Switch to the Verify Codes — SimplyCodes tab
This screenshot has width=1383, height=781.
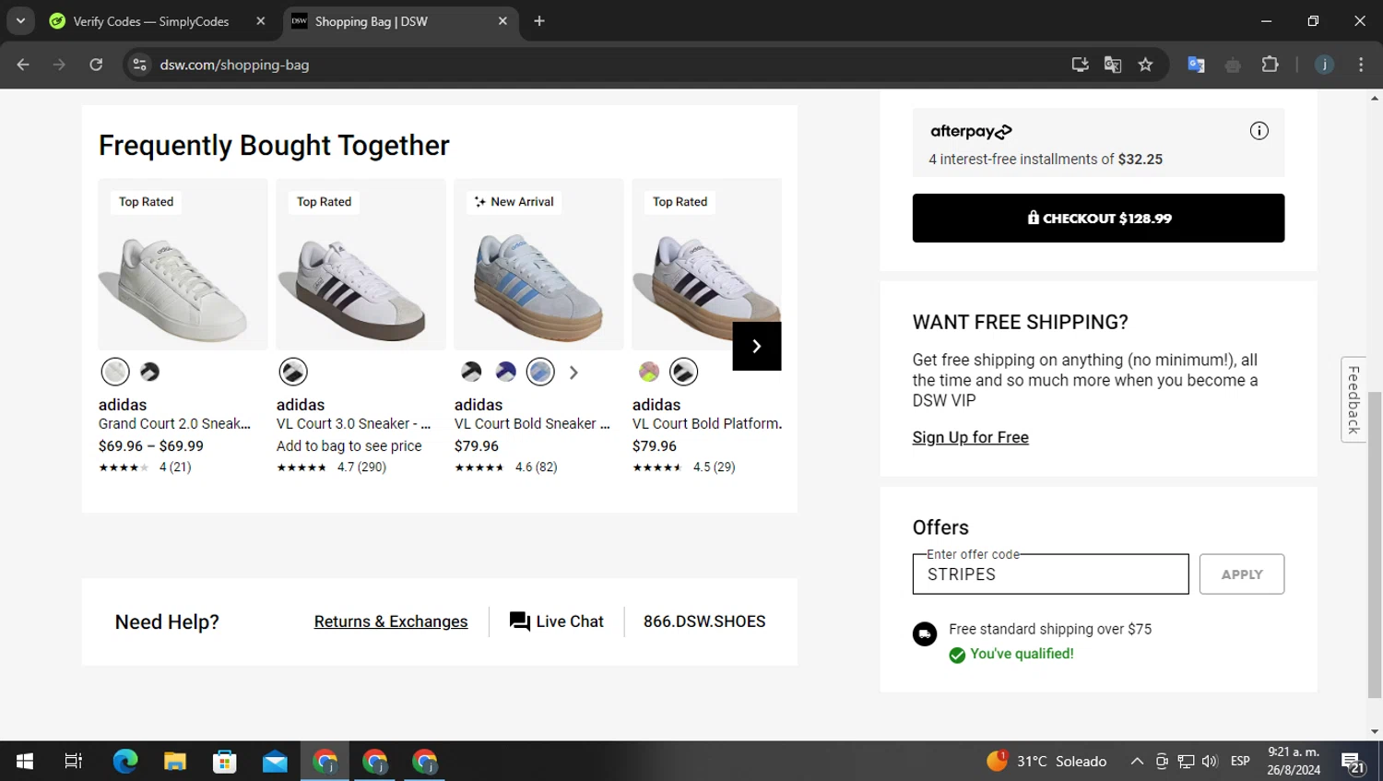point(152,21)
